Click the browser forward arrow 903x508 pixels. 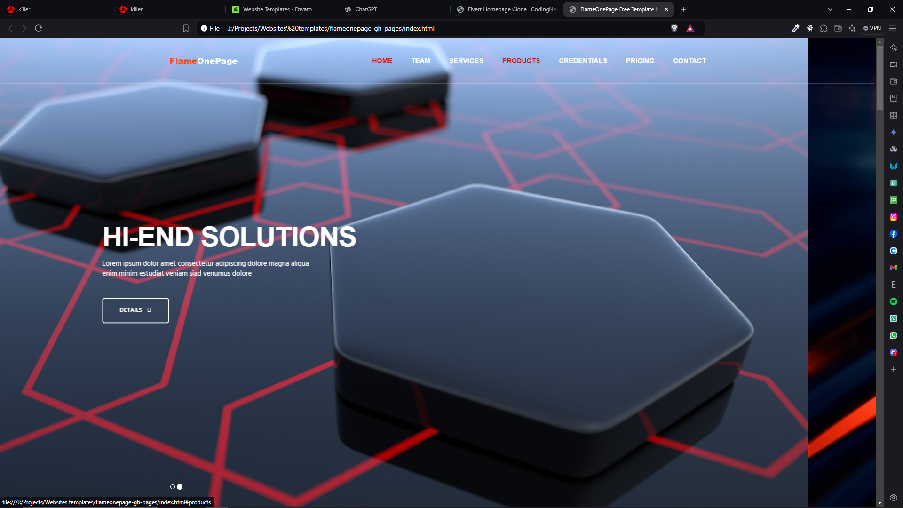click(24, 28)
